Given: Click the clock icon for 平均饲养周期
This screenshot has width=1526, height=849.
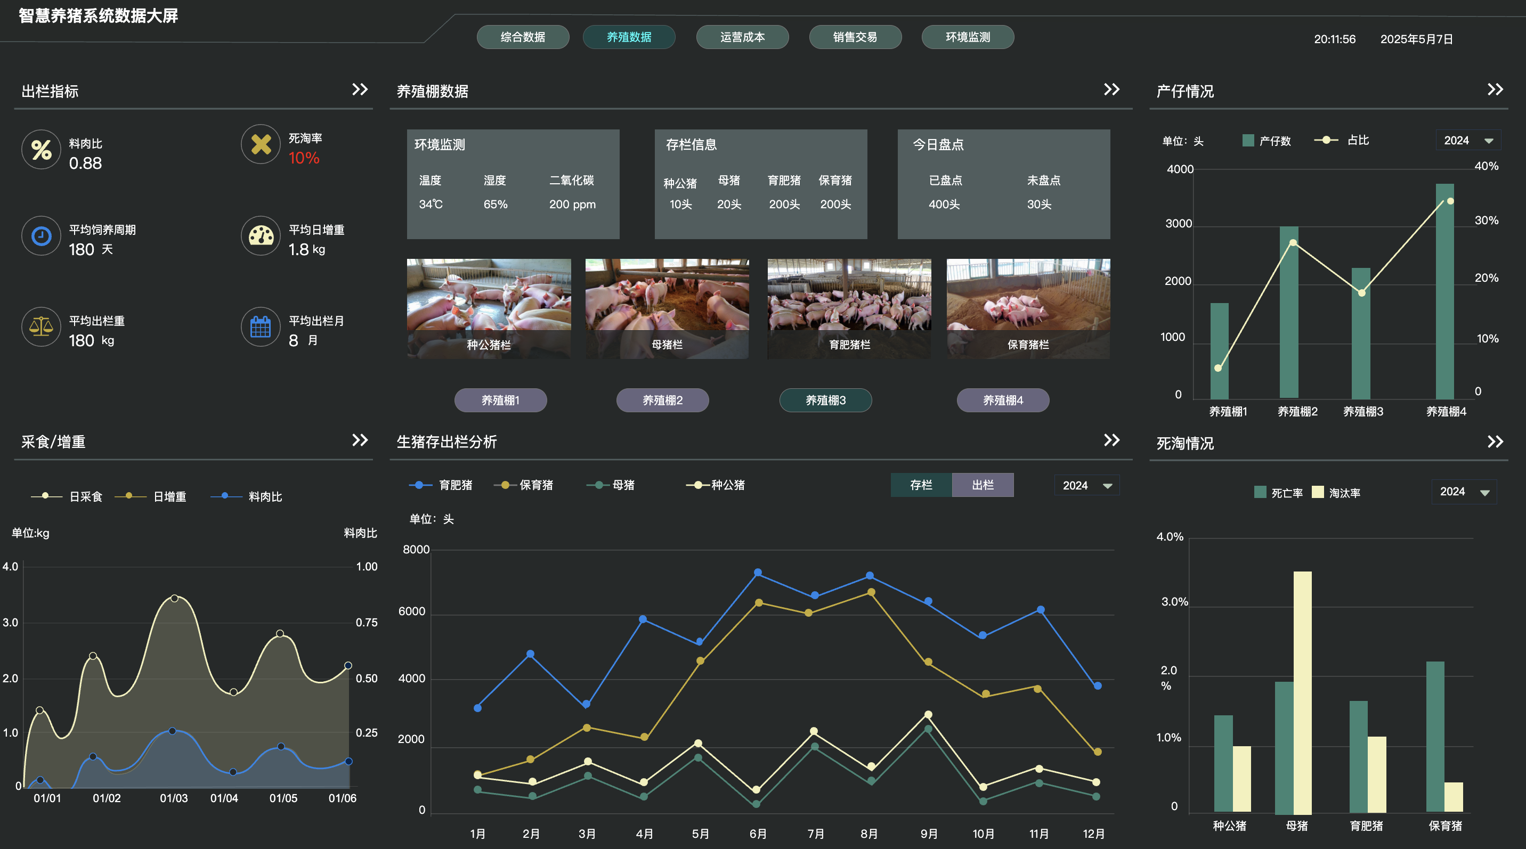Looking at the screenshot, I should click(41, 236).
